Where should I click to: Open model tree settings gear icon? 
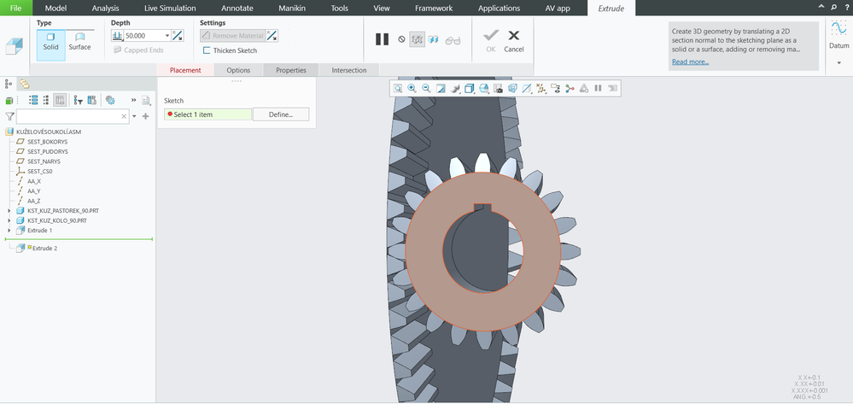tap(110, 100)
